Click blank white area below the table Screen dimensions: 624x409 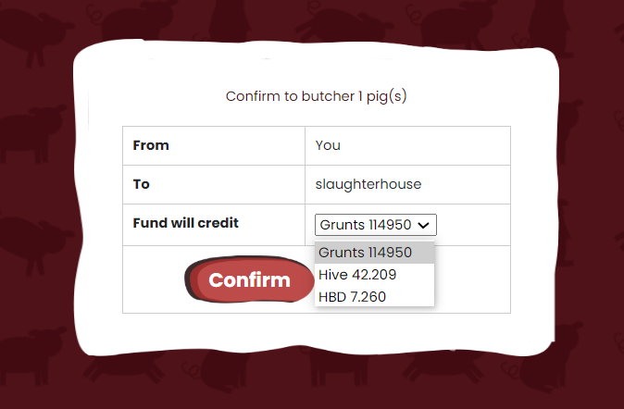click(x=317, y=332)
